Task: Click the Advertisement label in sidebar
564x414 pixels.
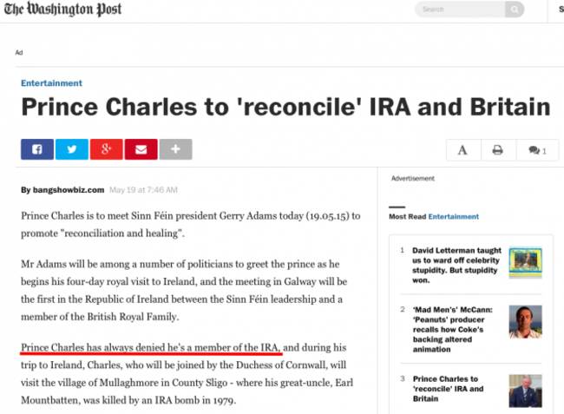Action: pos(412,179)
